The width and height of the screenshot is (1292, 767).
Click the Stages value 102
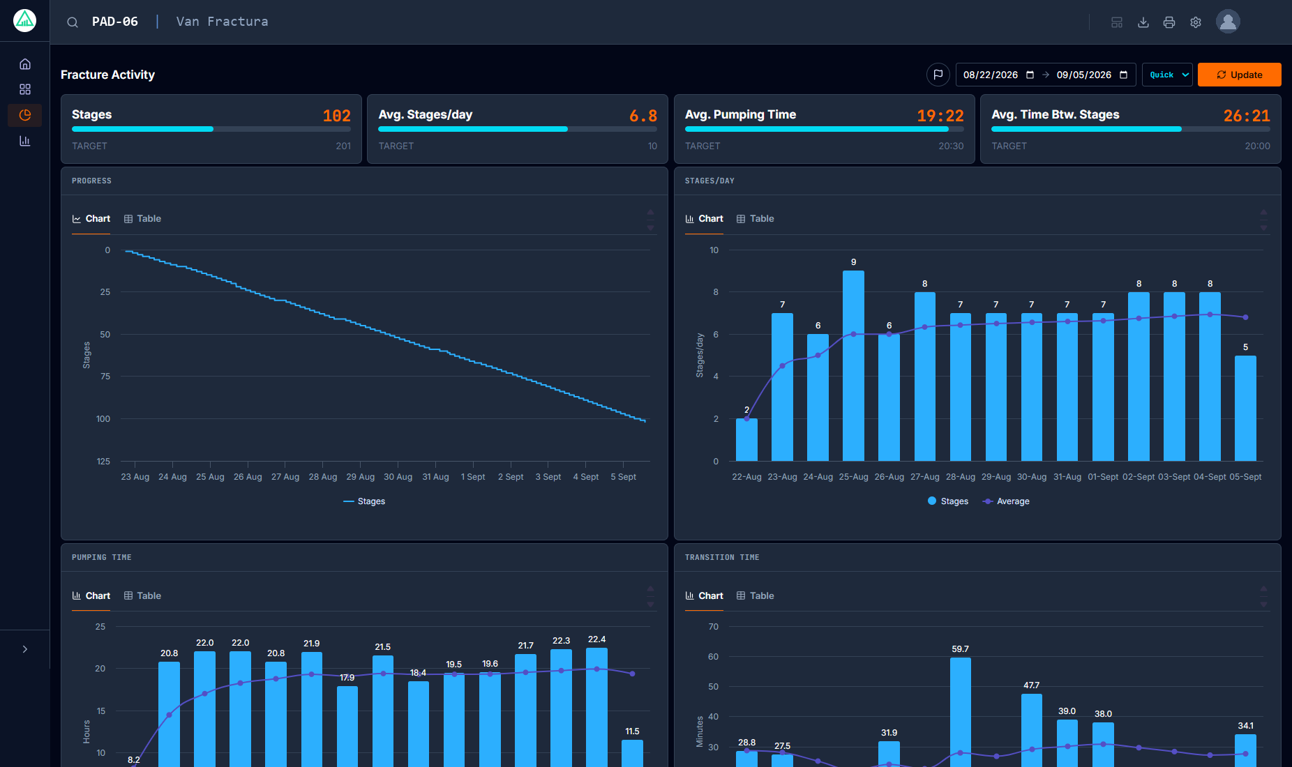pyautogui.click(x=337, y=116)
